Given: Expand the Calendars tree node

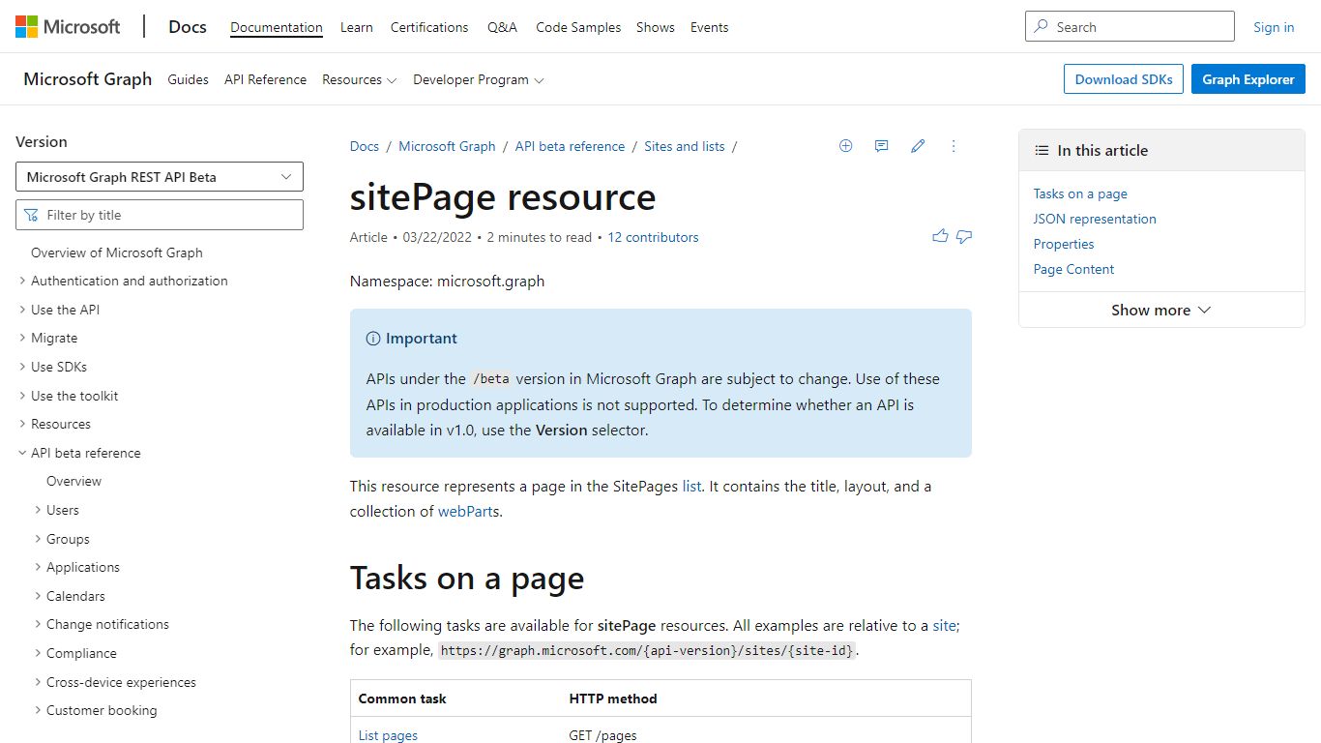Looking at the screenshot, I should coord(38,596).
